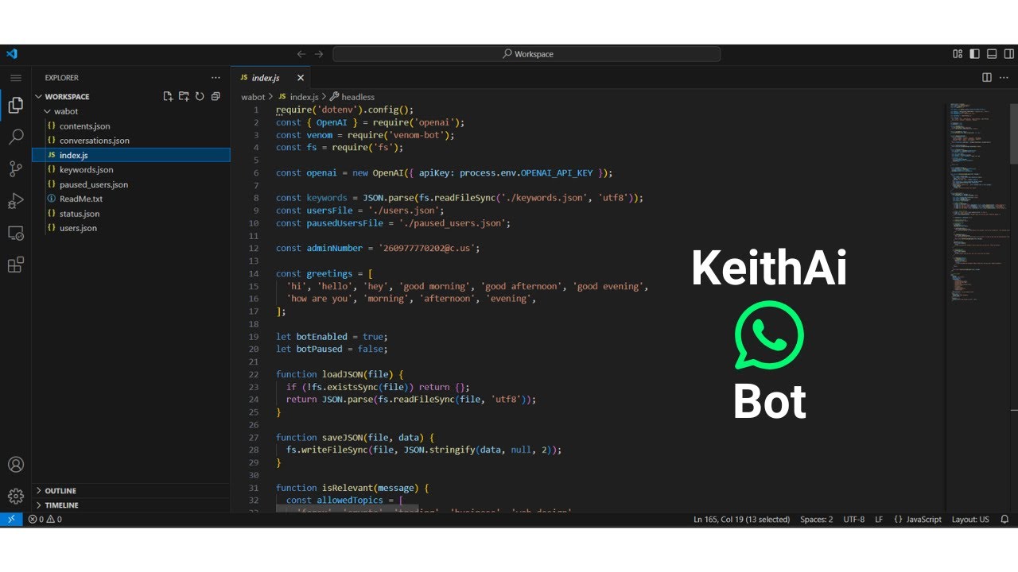Click errors and warnings status item
Viewport: 1018px width, 572px height.
click(45, 520)
